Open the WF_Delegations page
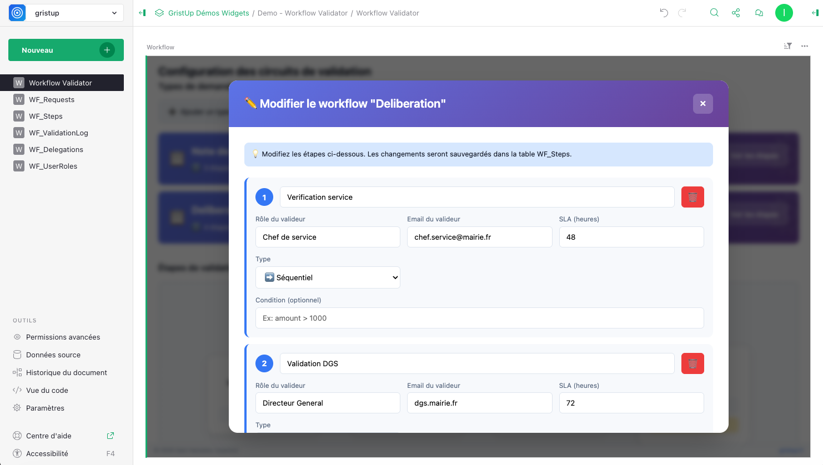The image size is (823, 465). pos(56,149)
